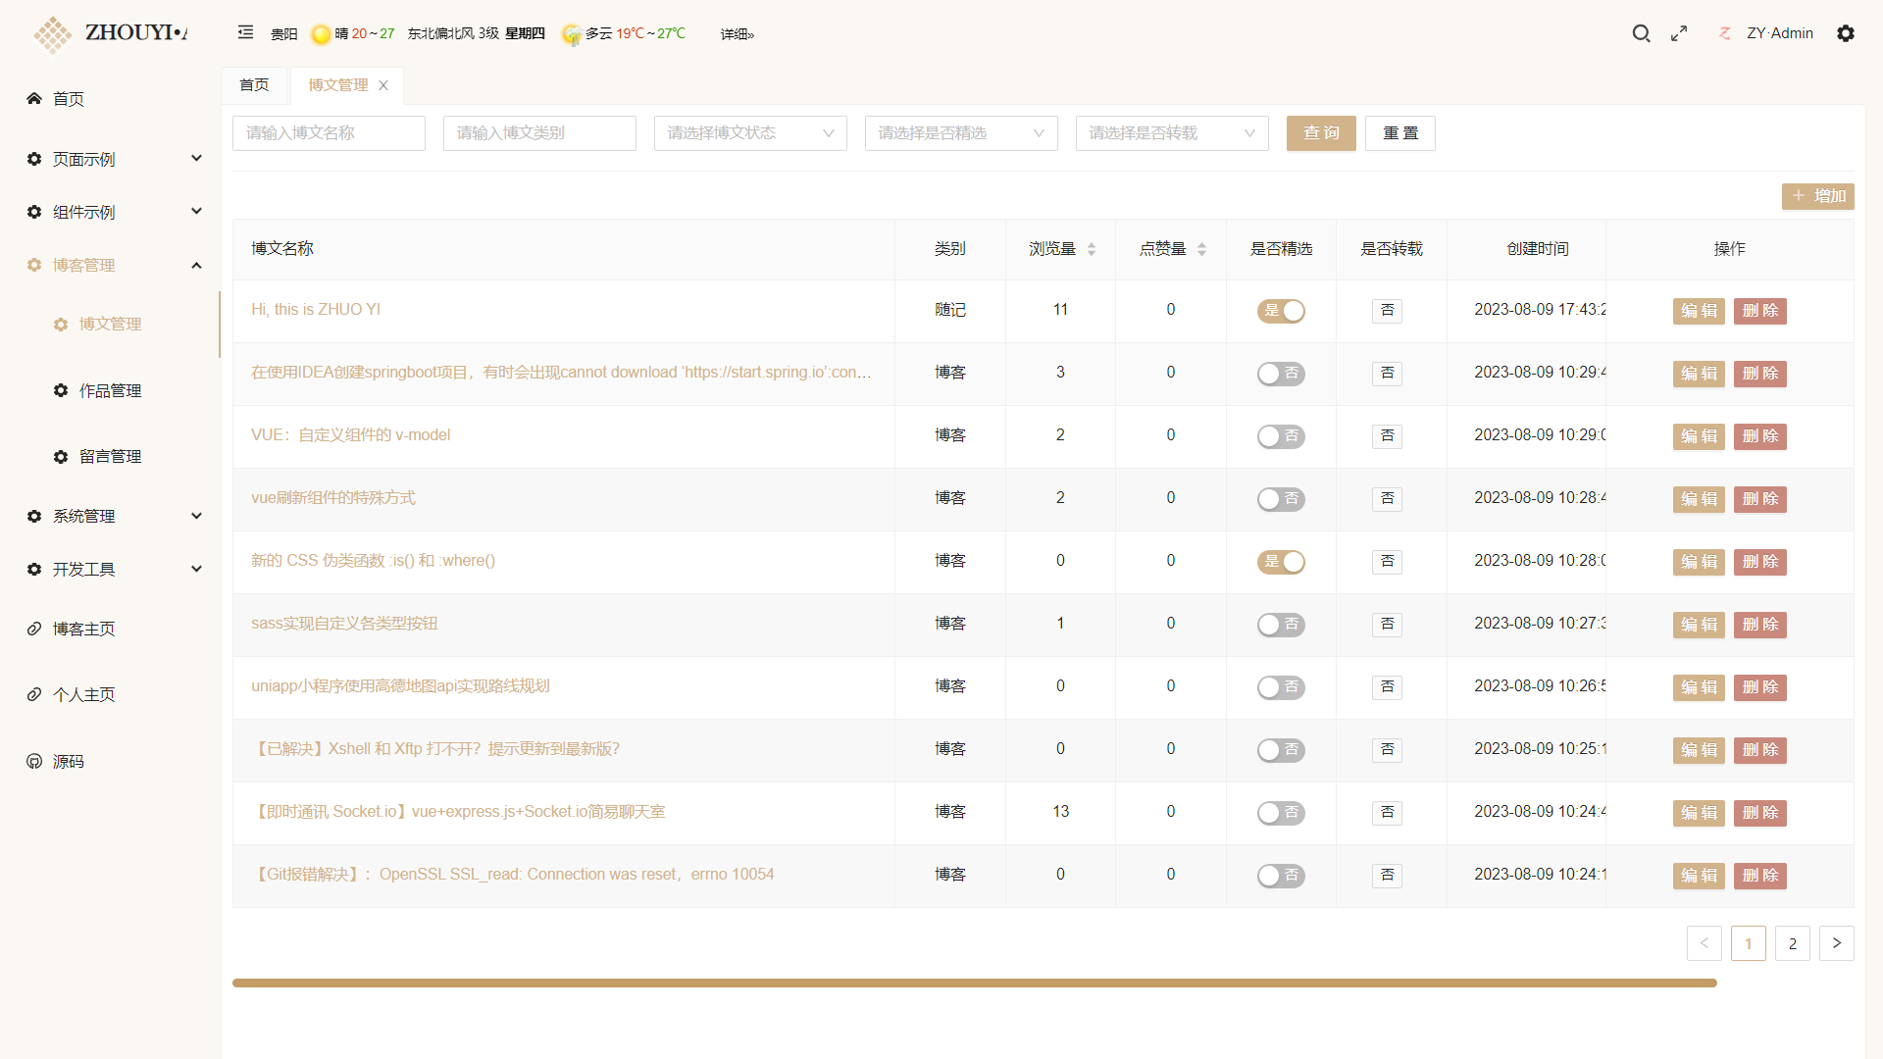Open the 请选择是否精选 dropdown
This screenshot has width=1883, height=1059.
pos(961,133)
